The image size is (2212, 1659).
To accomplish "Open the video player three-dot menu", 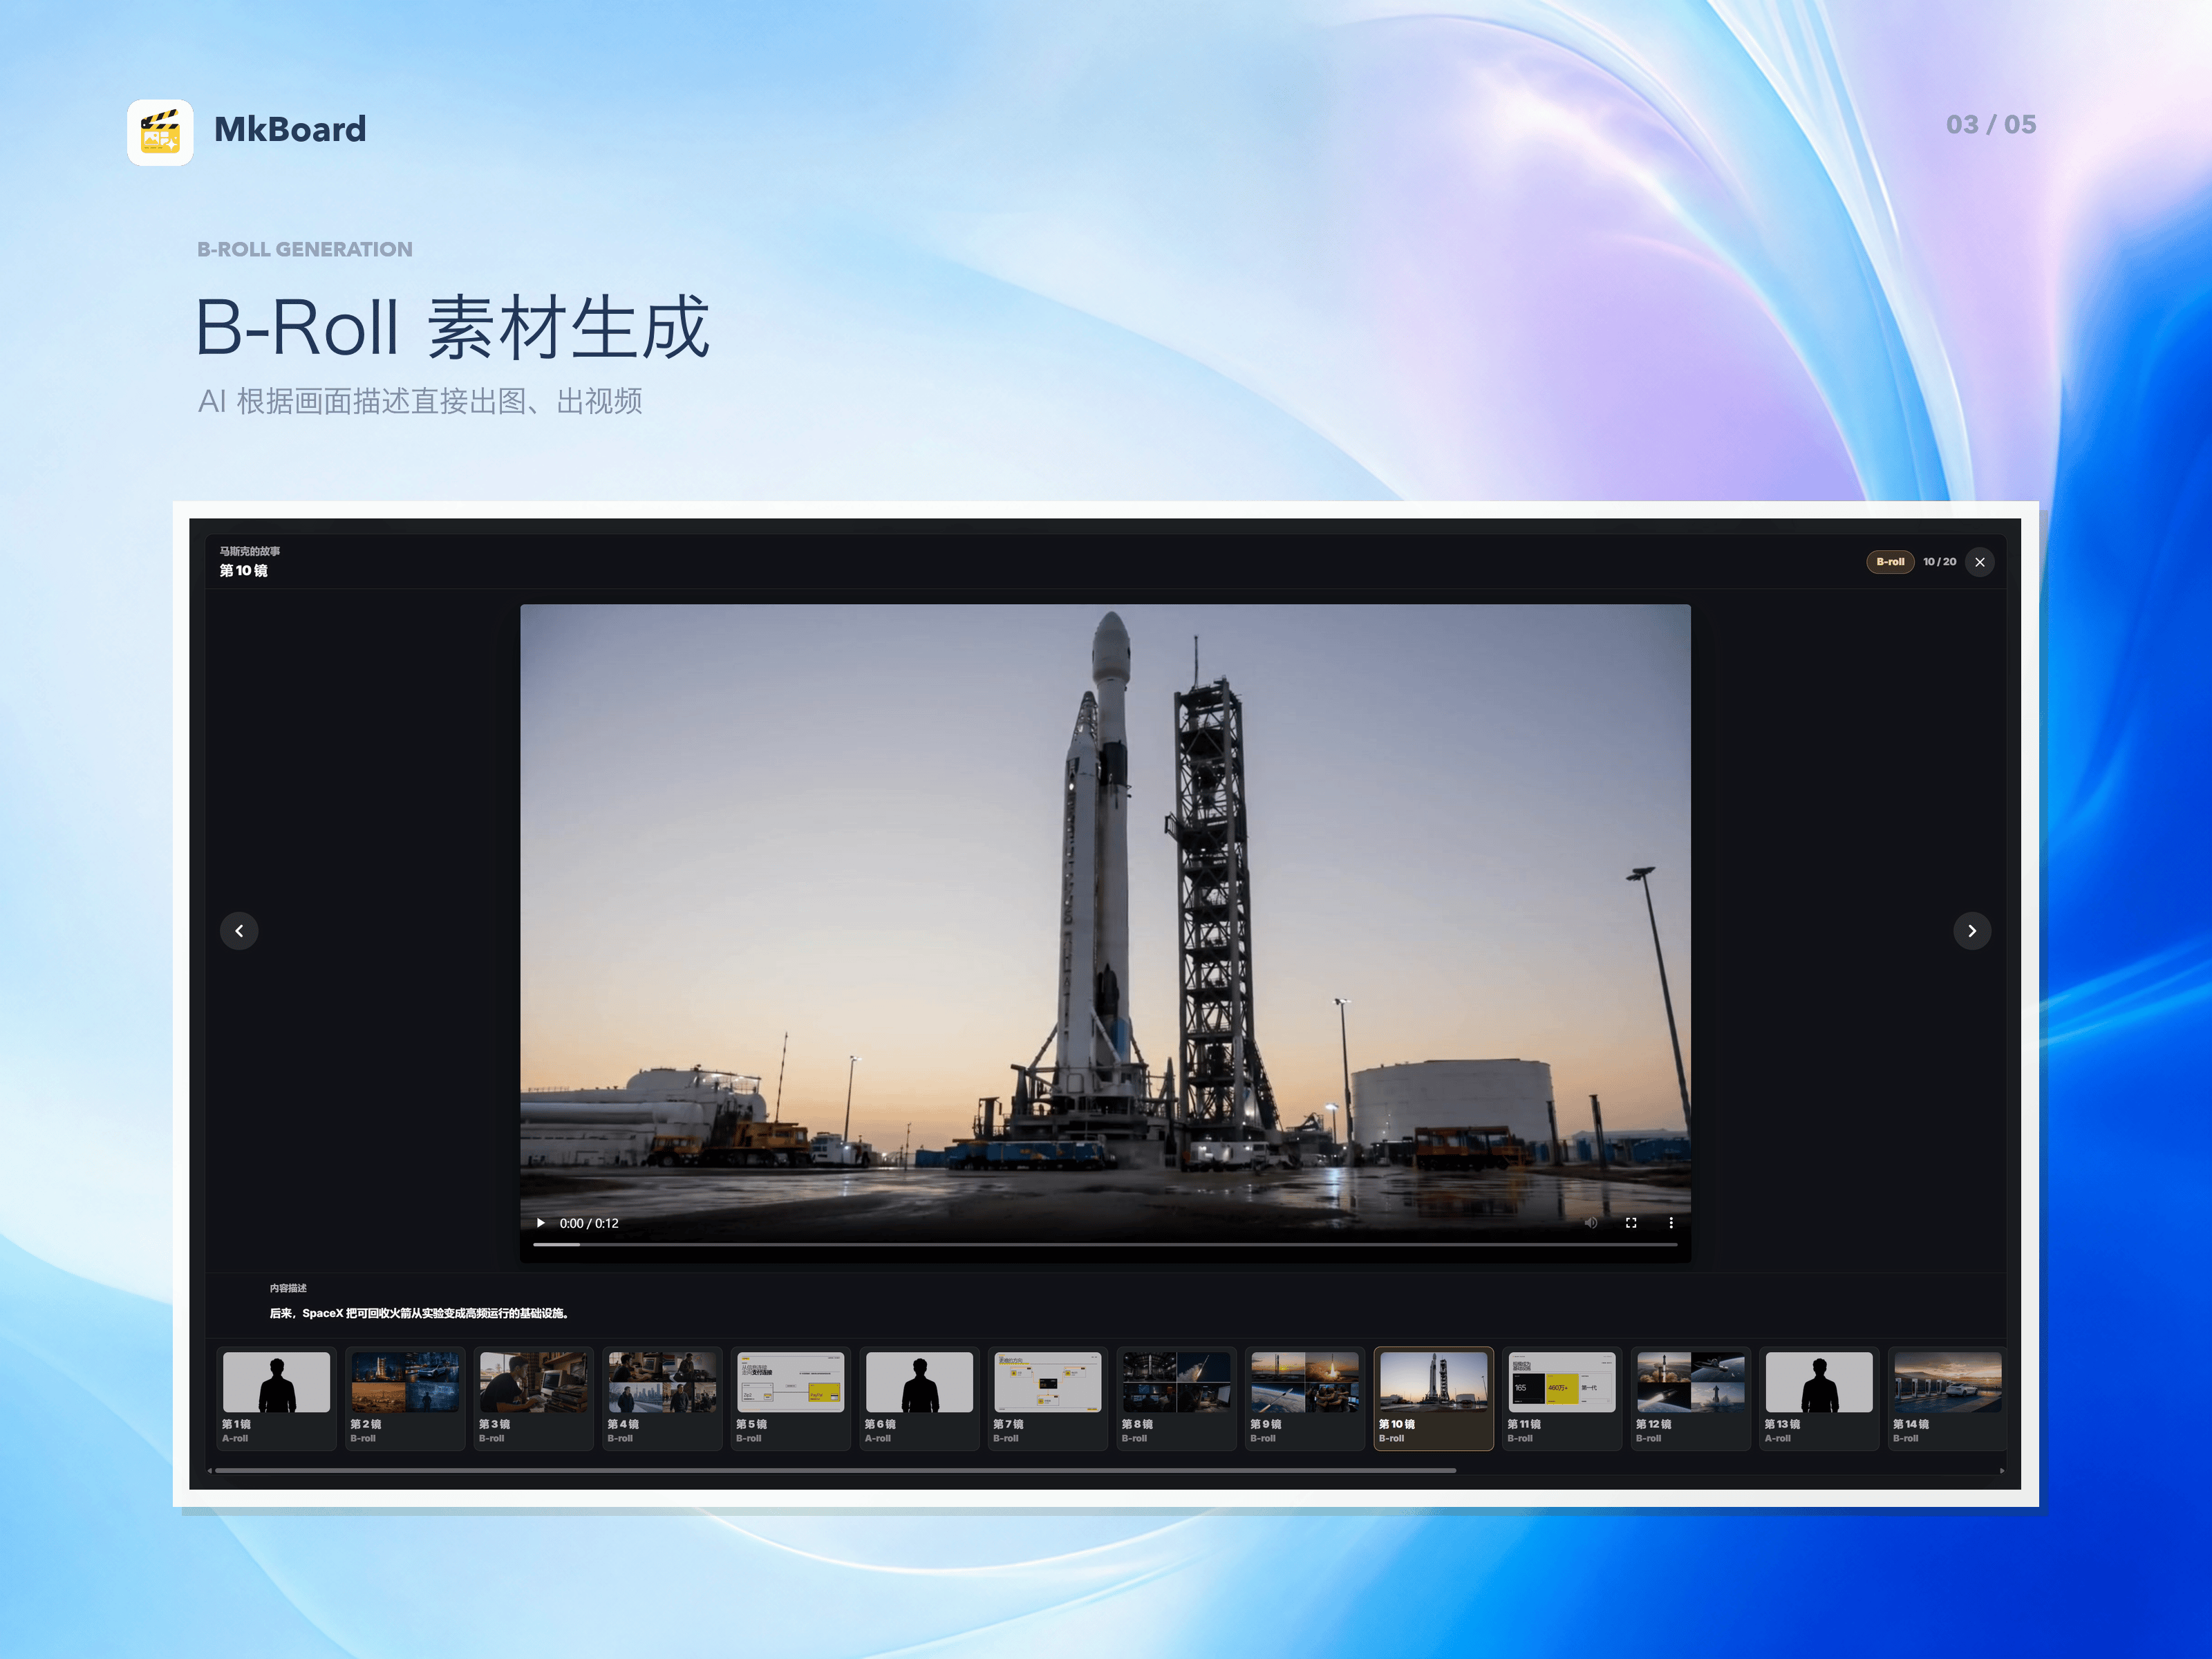I will 1670,1223.
